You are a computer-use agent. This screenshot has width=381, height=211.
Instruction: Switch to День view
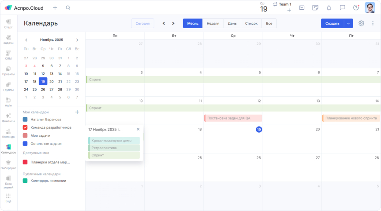(232, 23)
